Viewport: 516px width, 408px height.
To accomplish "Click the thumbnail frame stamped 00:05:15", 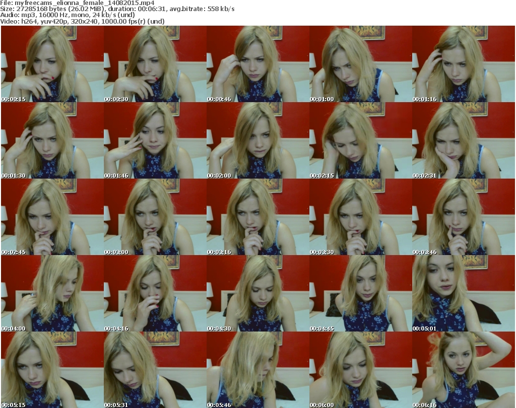I will (52, 370).
